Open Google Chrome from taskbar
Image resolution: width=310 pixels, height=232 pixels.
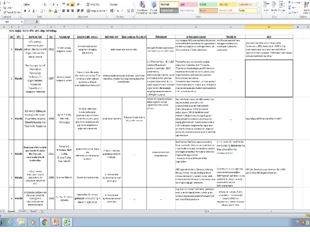(44, 223)
